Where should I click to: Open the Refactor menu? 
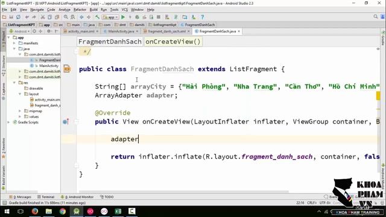80,10
